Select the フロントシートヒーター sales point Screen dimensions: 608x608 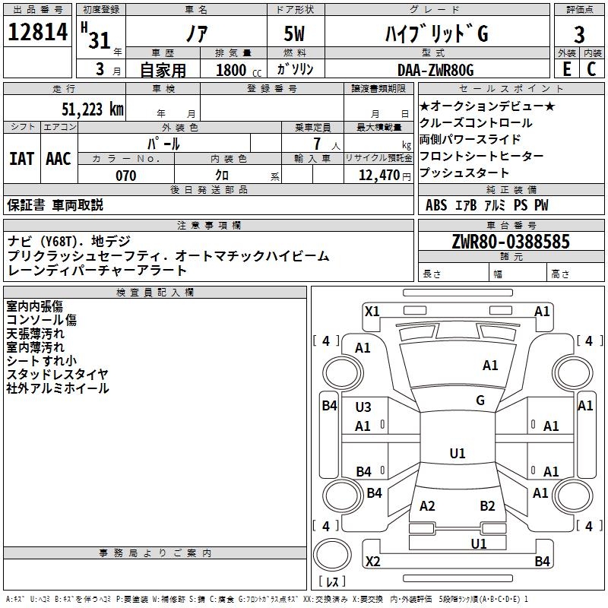[x=481, y=156]
